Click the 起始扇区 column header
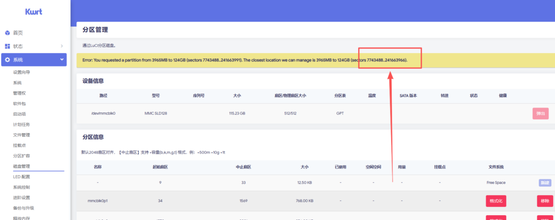The height and width of the screenshot is (220, 555). pos(160,166)
